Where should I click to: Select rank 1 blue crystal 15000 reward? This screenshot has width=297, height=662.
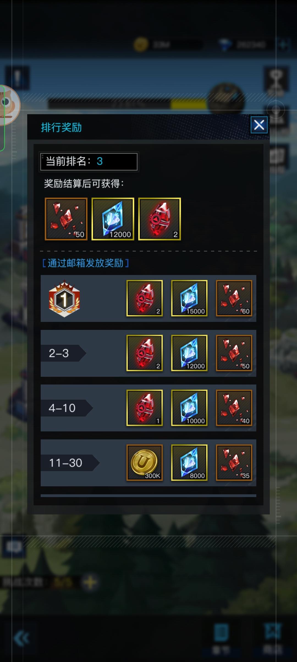pyautogui.click(x=189, y=298)
